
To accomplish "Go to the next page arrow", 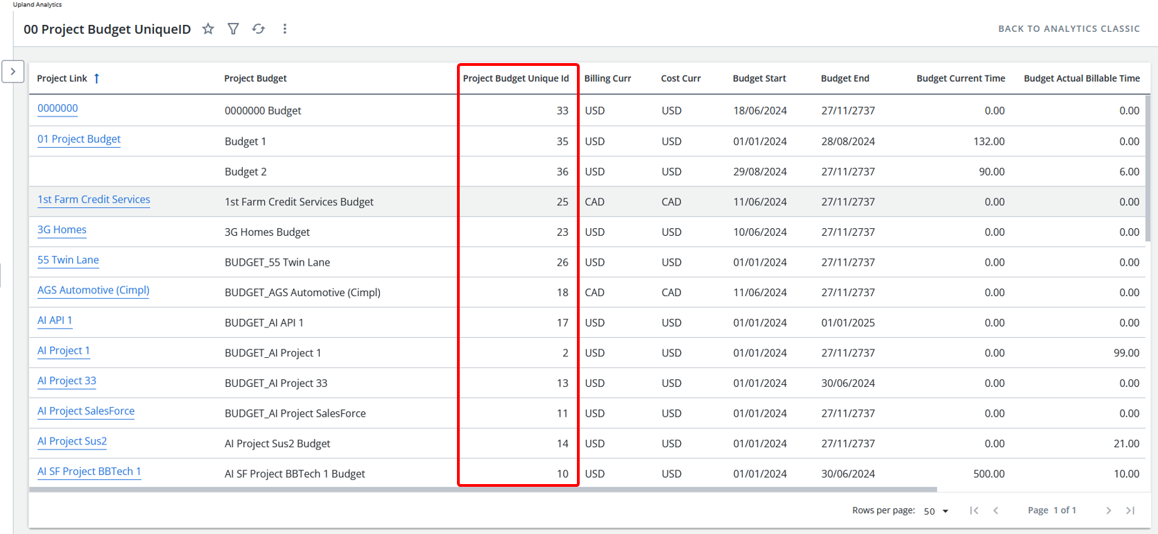I will pyautogui.click(x=1108, y=510).
